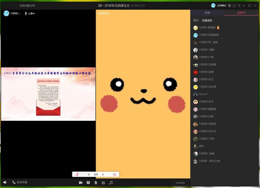Open the hamburger menu in title bar
The width and height of the screenshot is (260, 188).
pos(239,6)
